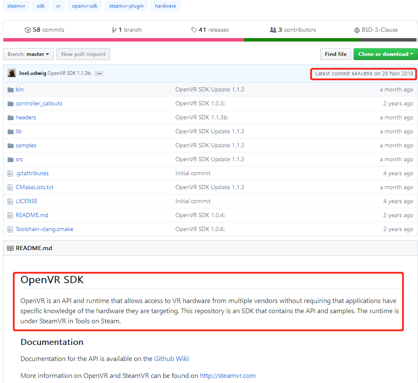Open README.md commit OpenVR SDK 1.0.4

point(200,215)
